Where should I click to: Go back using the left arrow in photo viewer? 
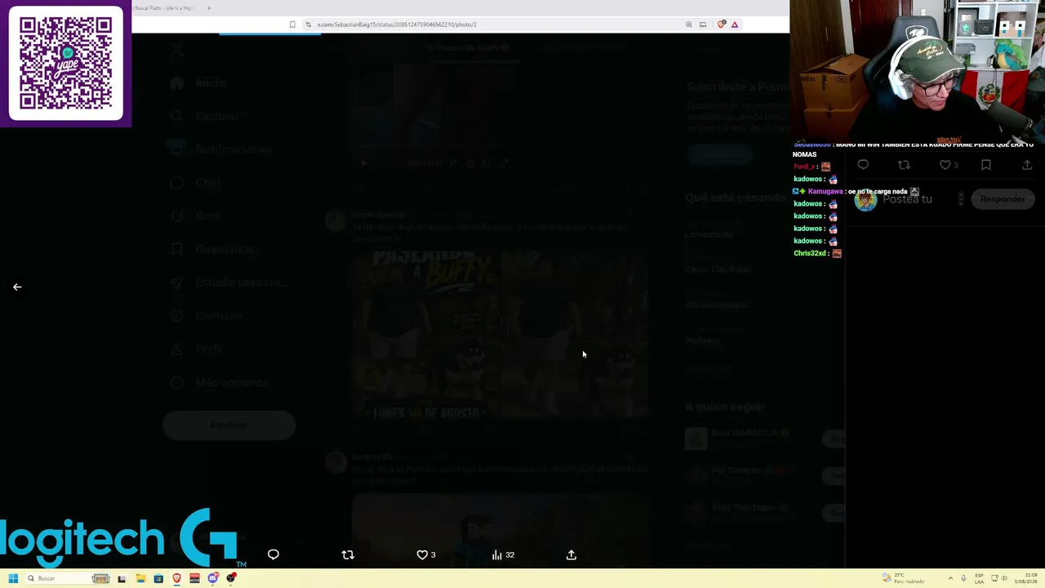(17, 287)
